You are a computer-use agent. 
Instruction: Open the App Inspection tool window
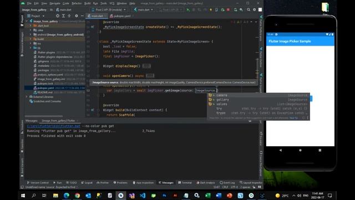coord(143,183)
